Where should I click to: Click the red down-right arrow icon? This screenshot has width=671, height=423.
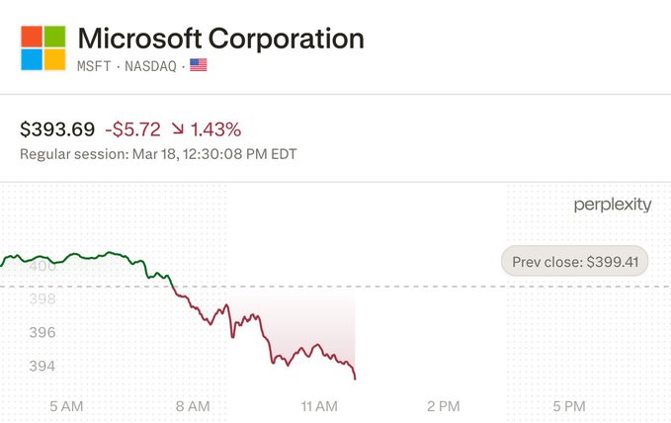(179, 129)
